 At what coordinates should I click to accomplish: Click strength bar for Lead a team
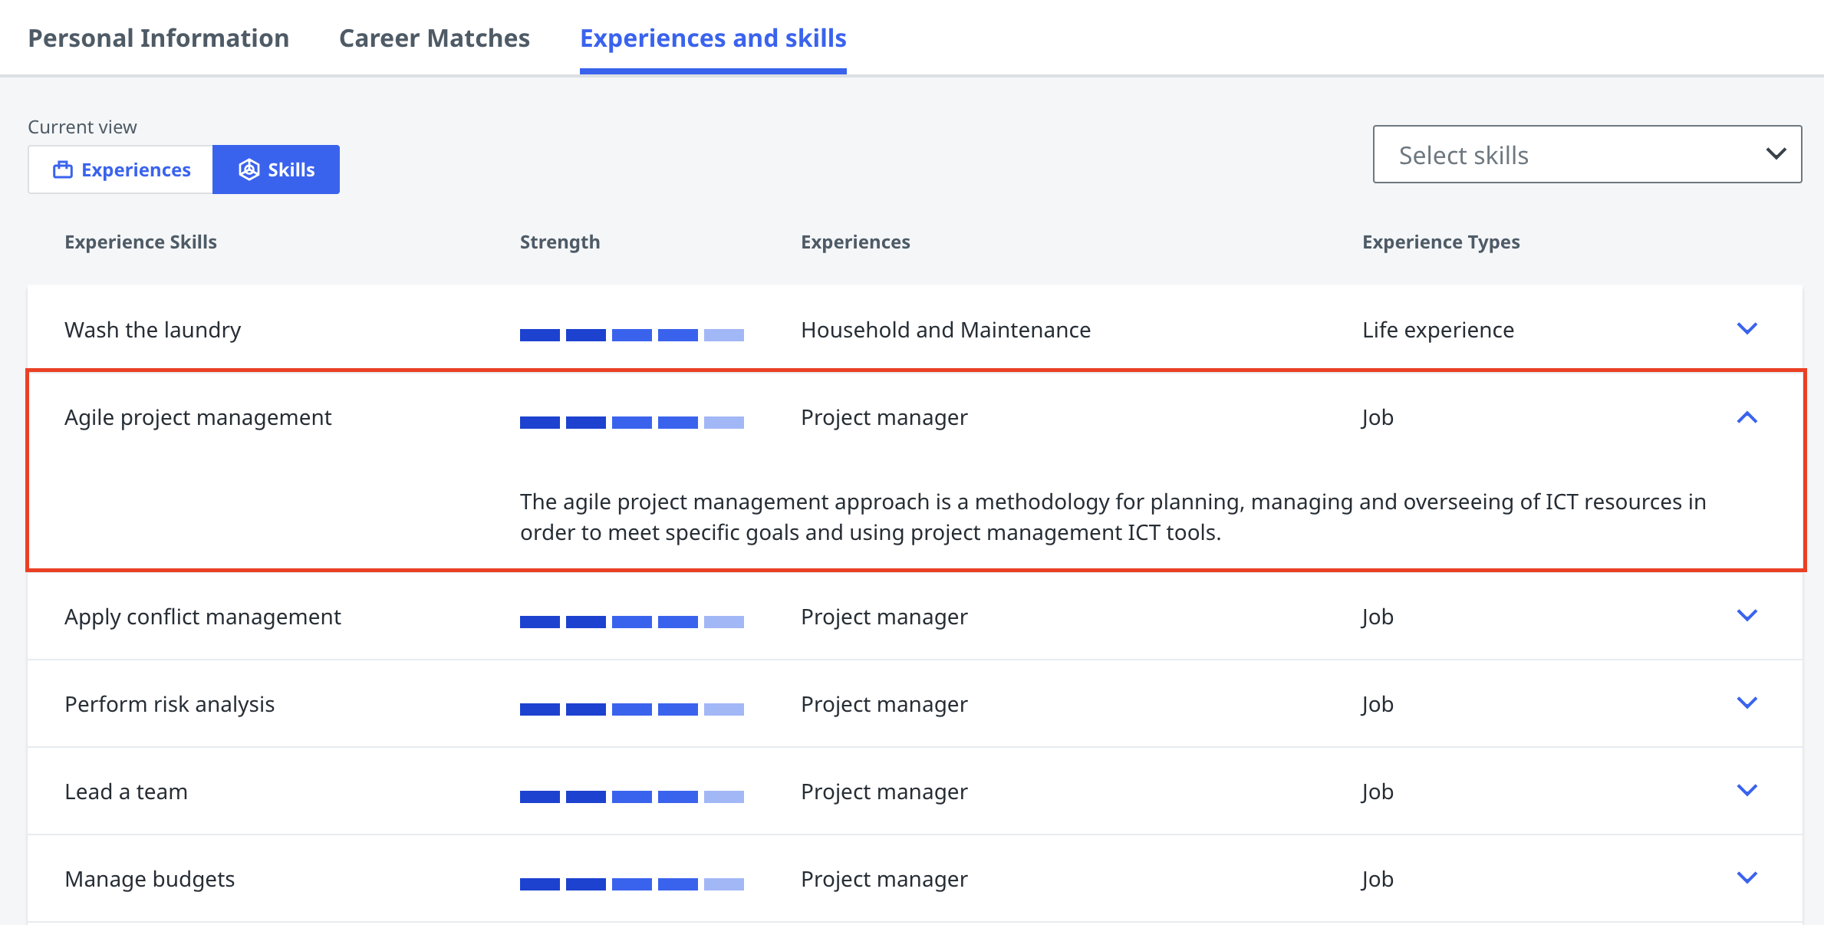[x=631, y=797]
